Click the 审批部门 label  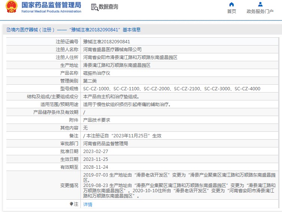click(x=69, y=144)
